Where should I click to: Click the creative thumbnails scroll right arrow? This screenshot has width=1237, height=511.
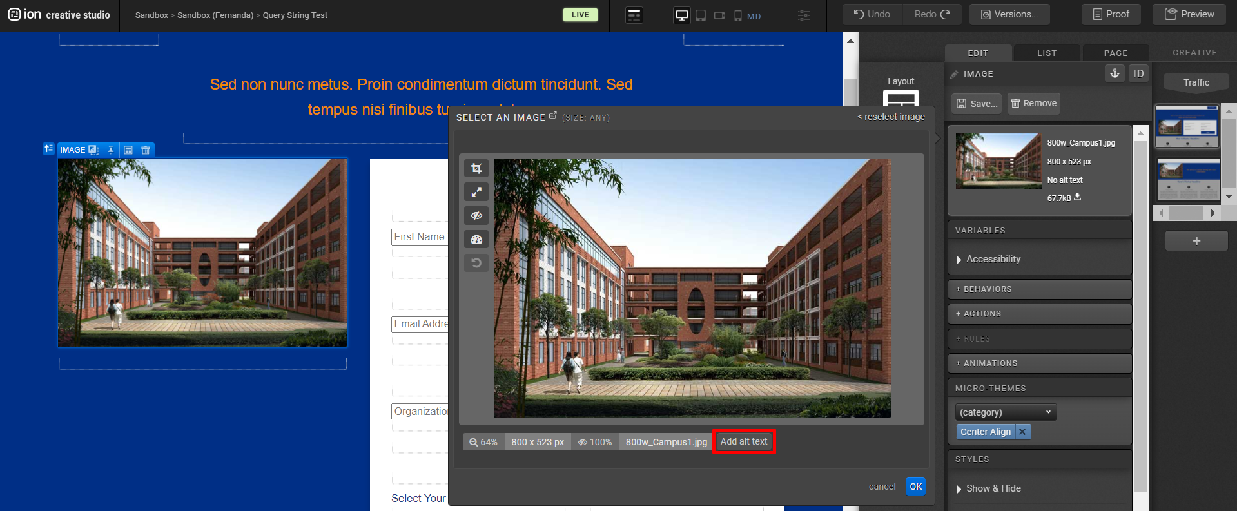[1213, 213]
